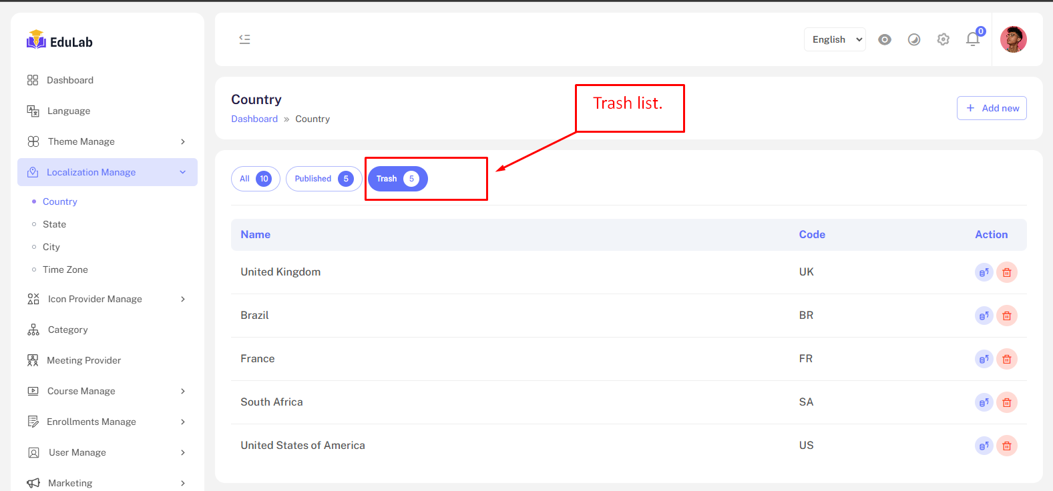
Task: Open the notifications bell
Action: tap(973, 39)
